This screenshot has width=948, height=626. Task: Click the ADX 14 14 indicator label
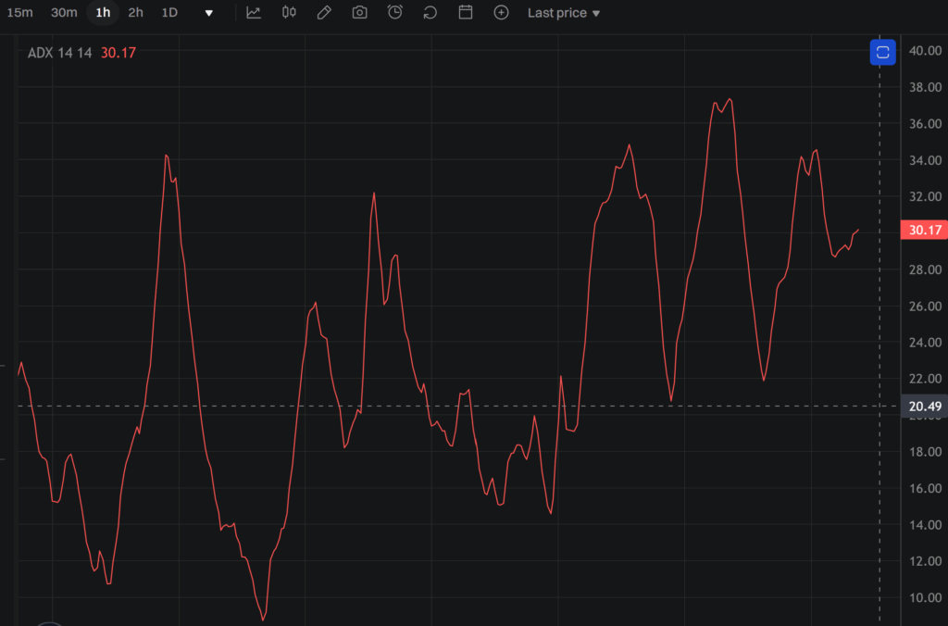click(x=59, y=53)
